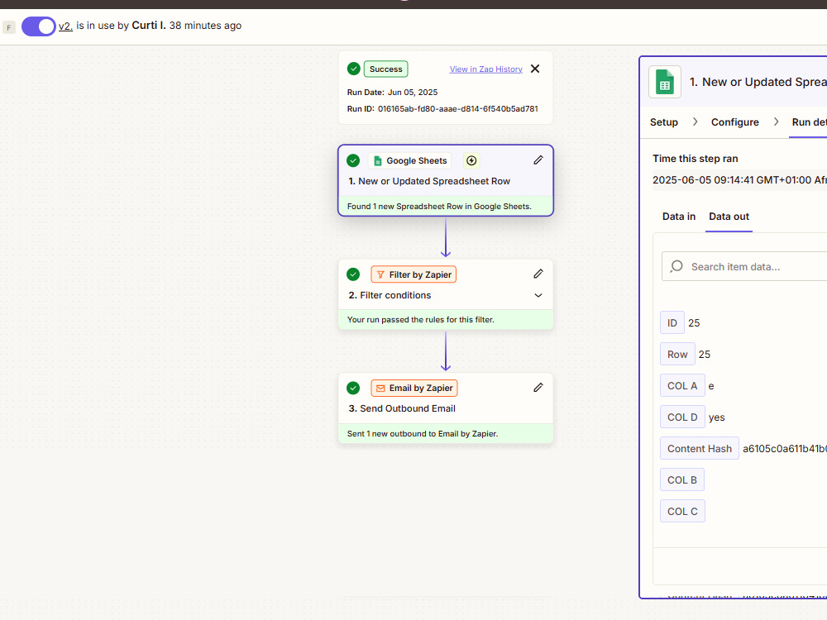This screenshot has width=827, height=620.
Task: Click the Filter by Zapier app label
Action: [x=413, y=274]
